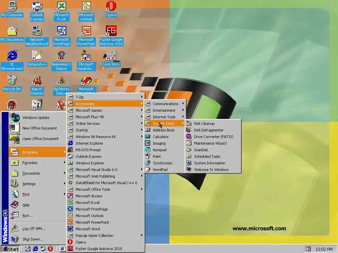Launch Windows Explorer from Programs menu
Image resolution: width=338 pixels, height=253 pixels.
[x=106, y=163]
